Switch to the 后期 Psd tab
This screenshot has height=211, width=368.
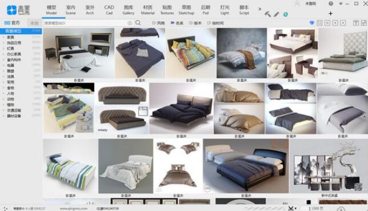click(206, 10)
